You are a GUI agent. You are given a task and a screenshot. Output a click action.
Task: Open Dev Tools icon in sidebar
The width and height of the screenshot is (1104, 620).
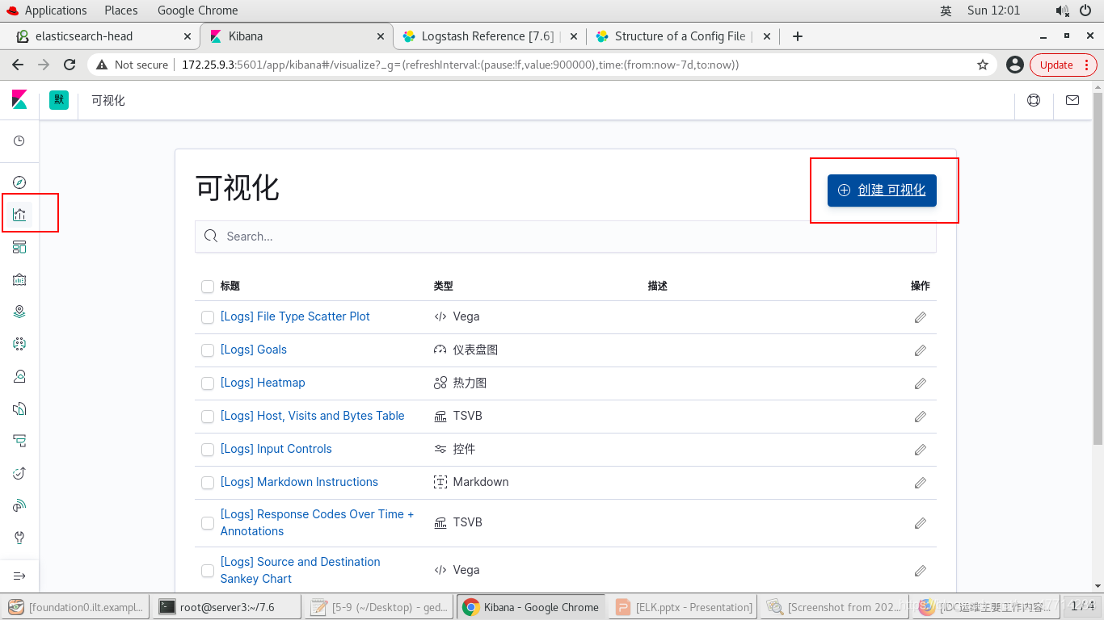19,538
